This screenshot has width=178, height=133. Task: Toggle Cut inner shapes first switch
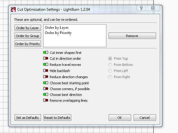[46, 52]
